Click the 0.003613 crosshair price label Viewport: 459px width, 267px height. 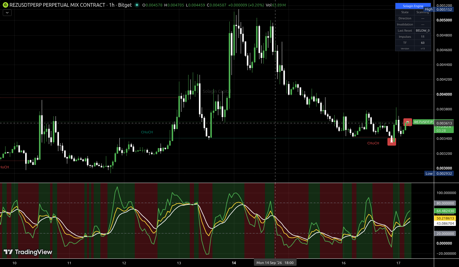pyautogui.click(x=444, y=123)
